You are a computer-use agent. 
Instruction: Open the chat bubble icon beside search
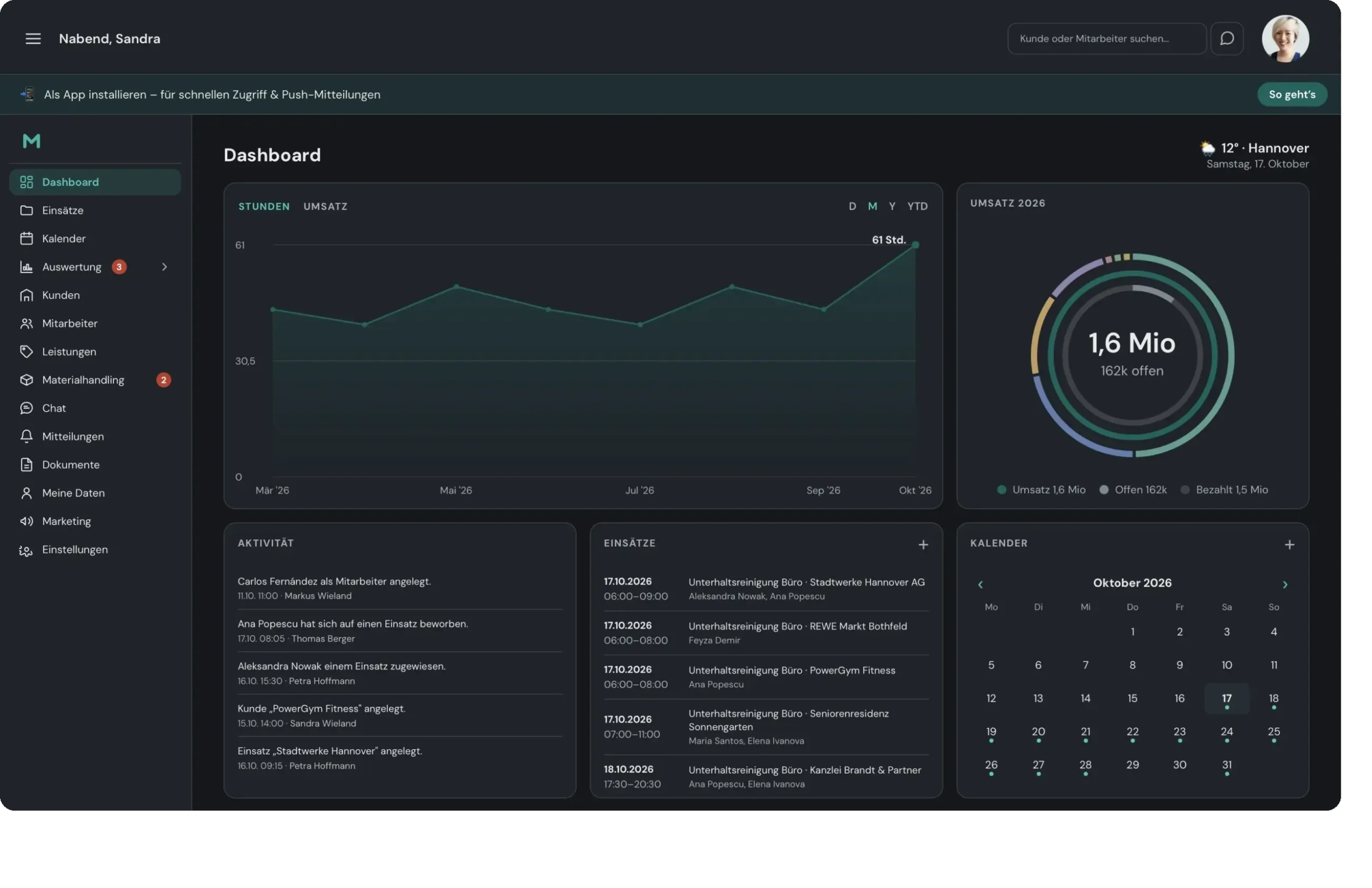click(1226, 39)
